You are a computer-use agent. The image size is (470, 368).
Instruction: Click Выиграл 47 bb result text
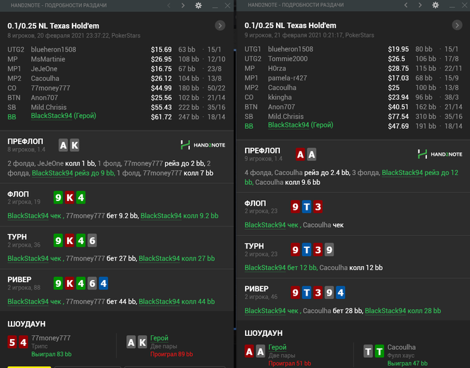[408, 363]
